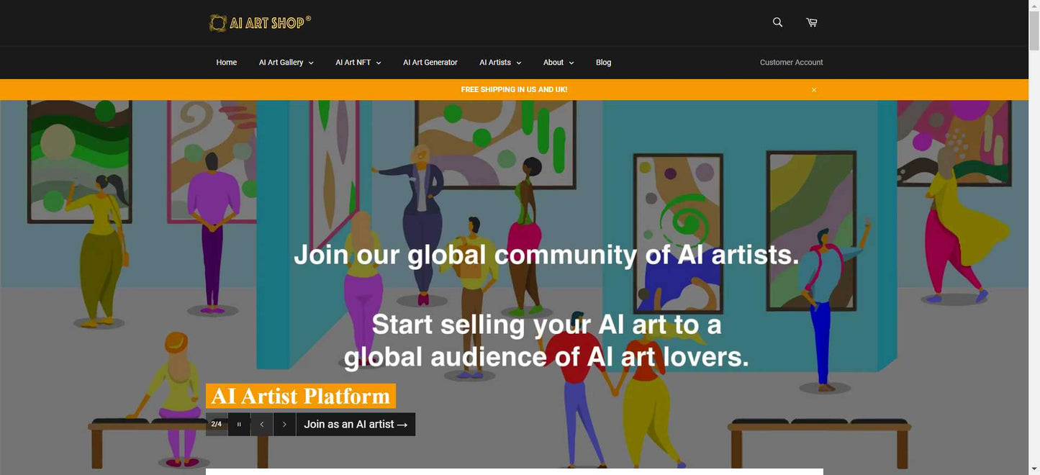Go to the Home menu item
The image size is (1040, 475).
pos(227,63)
